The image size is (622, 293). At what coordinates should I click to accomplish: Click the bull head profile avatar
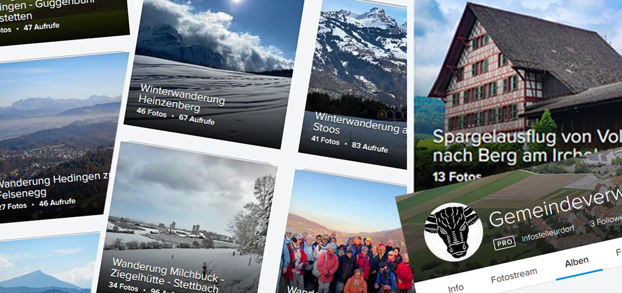(453, 232)
